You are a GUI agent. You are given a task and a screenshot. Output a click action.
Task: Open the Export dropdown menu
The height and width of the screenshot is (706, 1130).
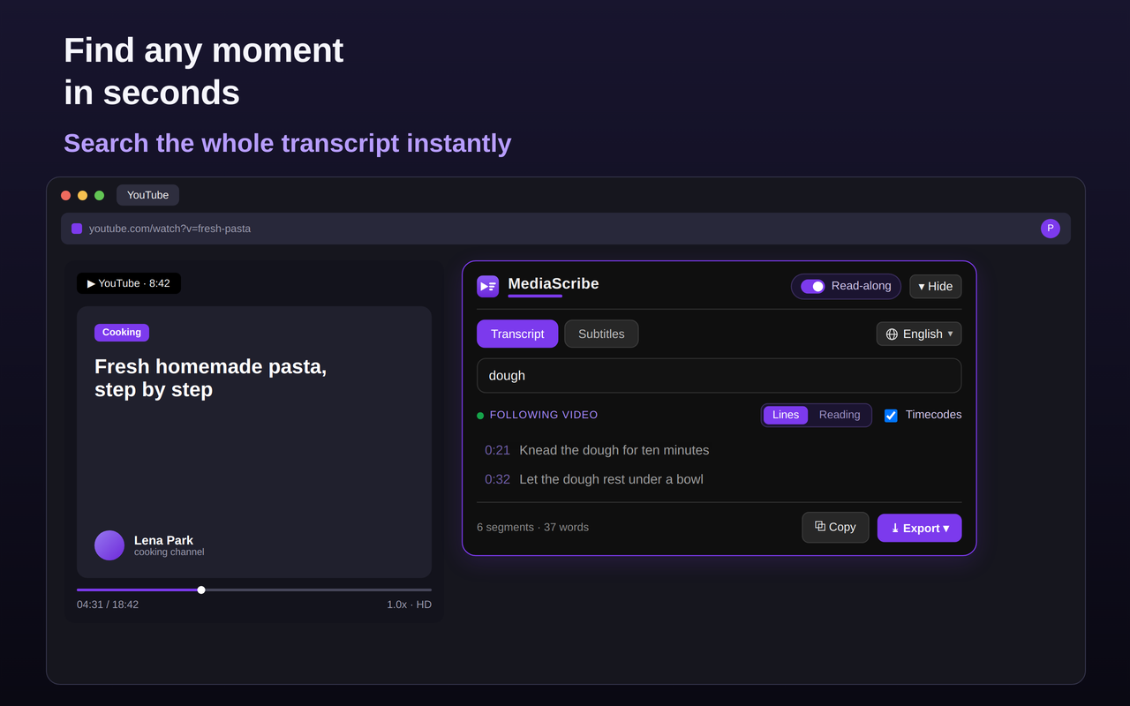(919, 528)
